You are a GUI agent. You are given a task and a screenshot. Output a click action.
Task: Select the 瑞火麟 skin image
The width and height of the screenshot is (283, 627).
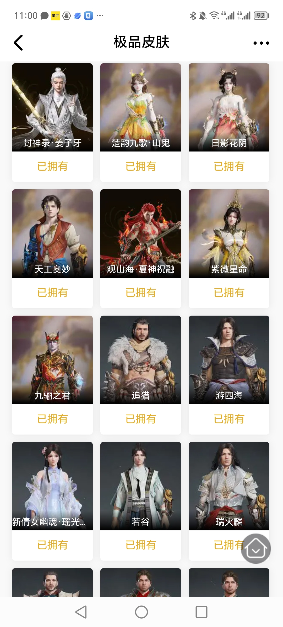point(229,486)
